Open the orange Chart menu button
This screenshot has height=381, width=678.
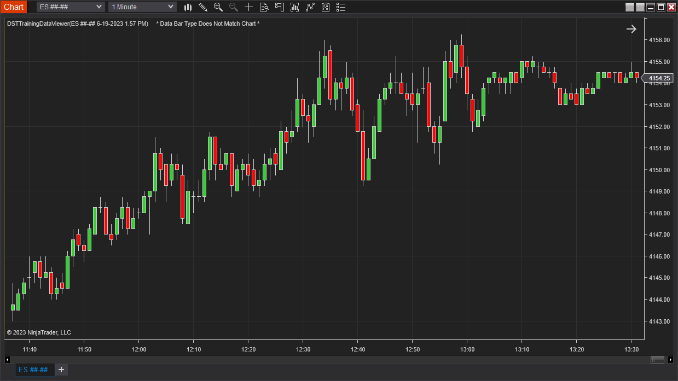coord(14,7)
